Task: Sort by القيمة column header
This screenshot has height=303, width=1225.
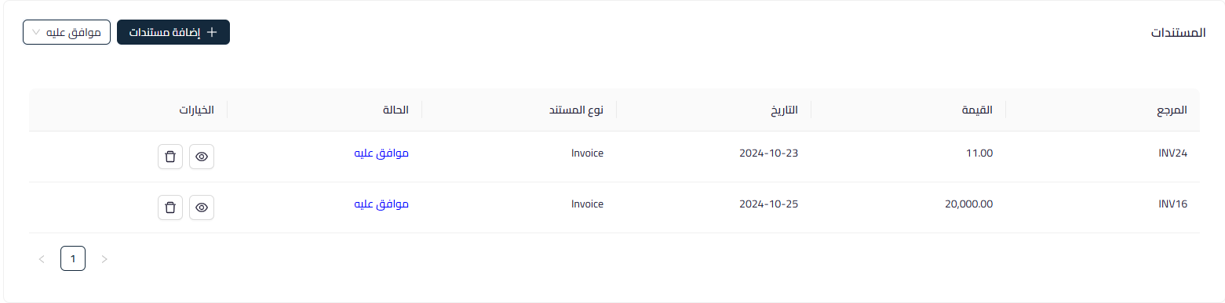Action: (x=977, y=110)
